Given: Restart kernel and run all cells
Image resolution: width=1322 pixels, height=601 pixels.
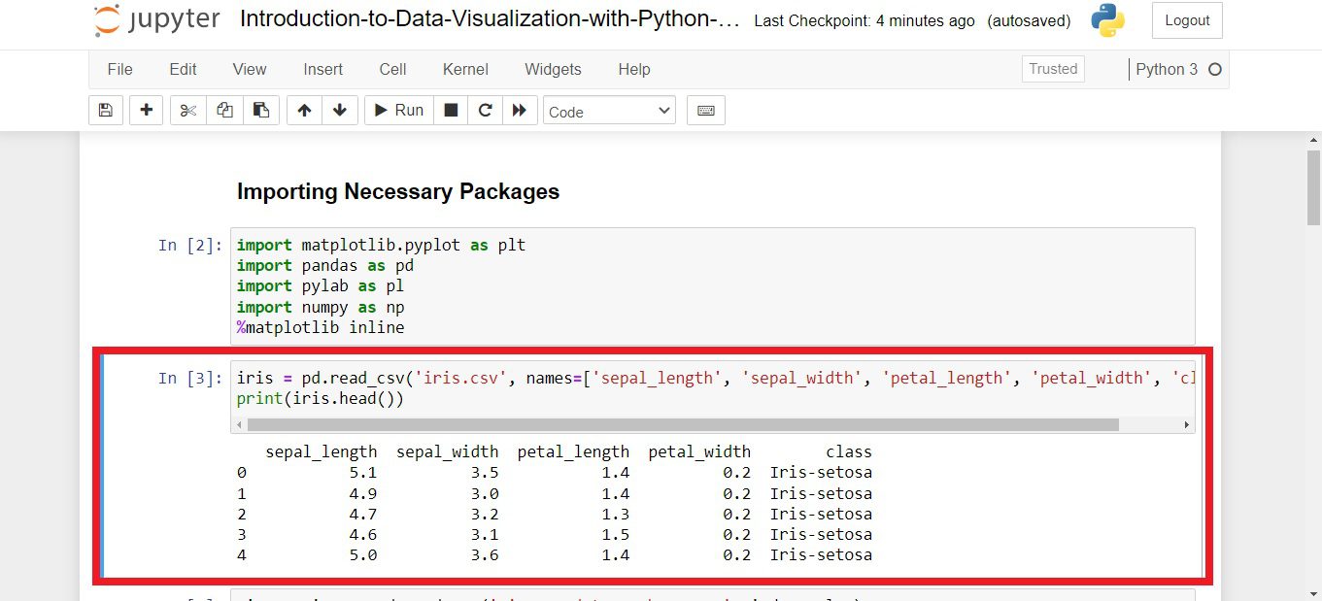Looking at the screenshot, I should 520,110.
